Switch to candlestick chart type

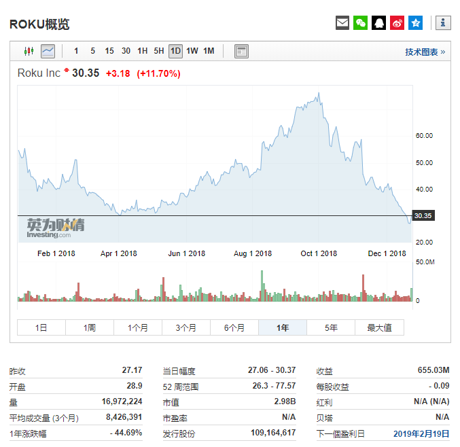(x=29, y=52)
